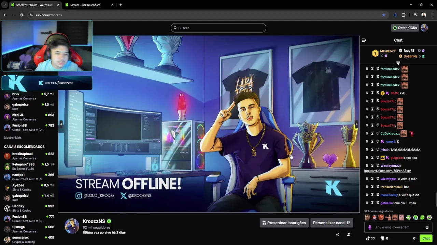Open MCaleb211 top gifter profile
This screenshot has width=437, height=245.
(388, 51)
